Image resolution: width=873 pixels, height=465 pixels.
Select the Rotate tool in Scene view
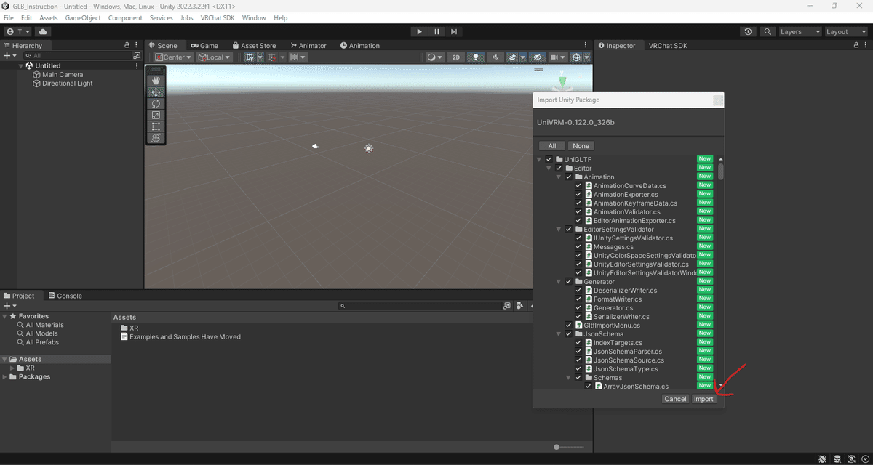point(156,104)
